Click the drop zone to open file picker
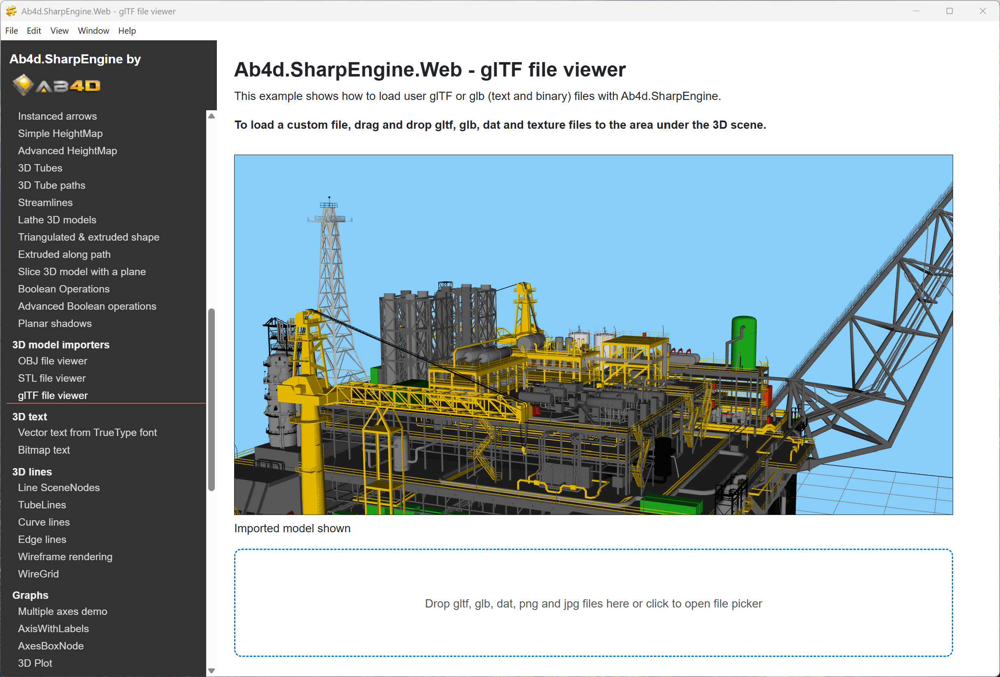The height and width of the screenshot is (677, 1000). click(x=593, y=603)
